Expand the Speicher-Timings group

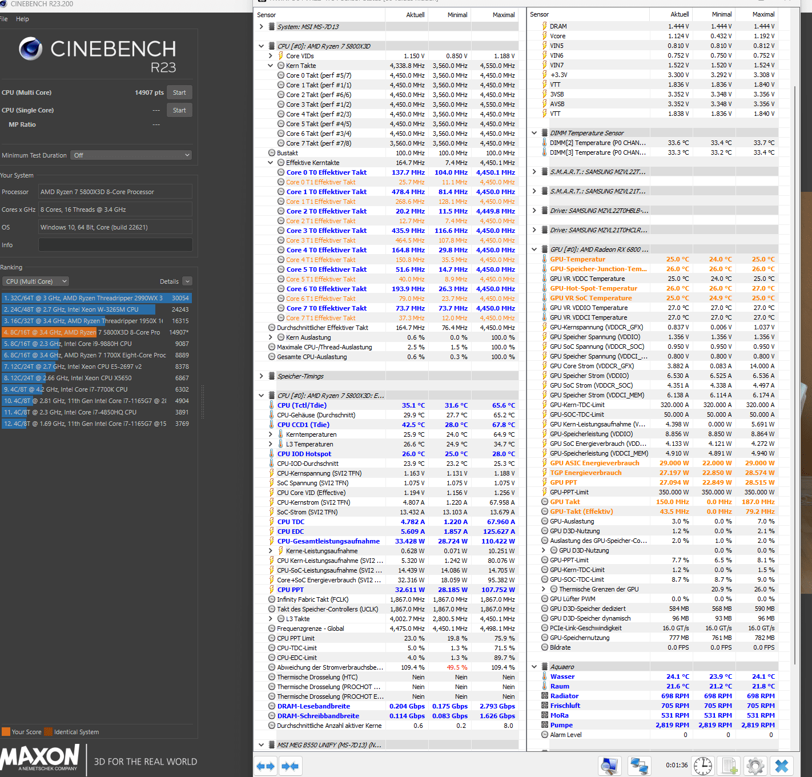point(261,376)
